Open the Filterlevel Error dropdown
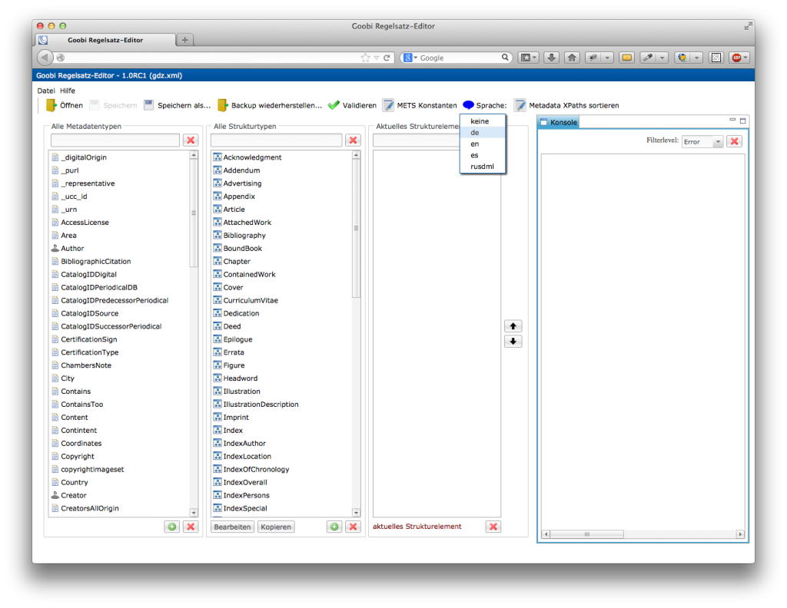This screenshot has height=608, width=787. point(719,142)
